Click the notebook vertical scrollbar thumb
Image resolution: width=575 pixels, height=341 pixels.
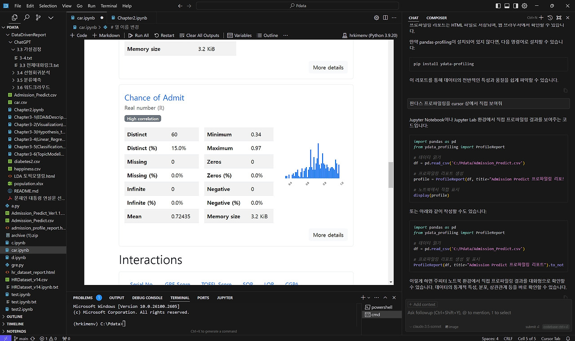point(390,175)
